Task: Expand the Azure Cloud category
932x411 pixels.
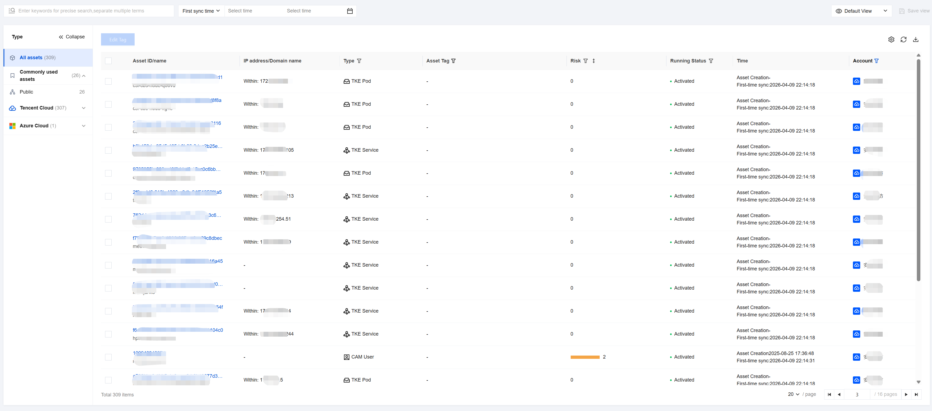Action: [84, 126]
